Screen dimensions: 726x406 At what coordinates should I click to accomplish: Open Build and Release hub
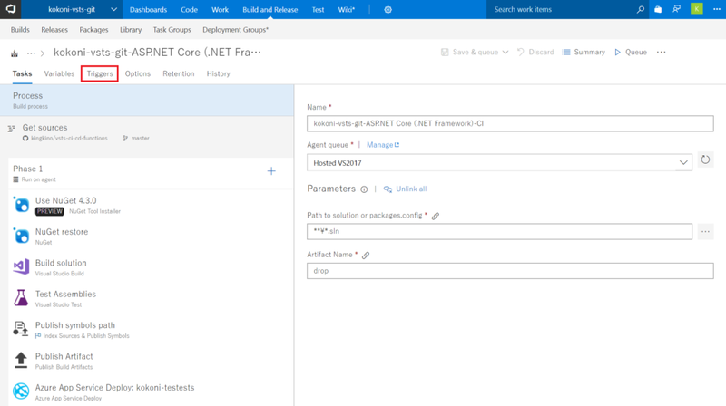pyautogui.click(x=270, y=10)
